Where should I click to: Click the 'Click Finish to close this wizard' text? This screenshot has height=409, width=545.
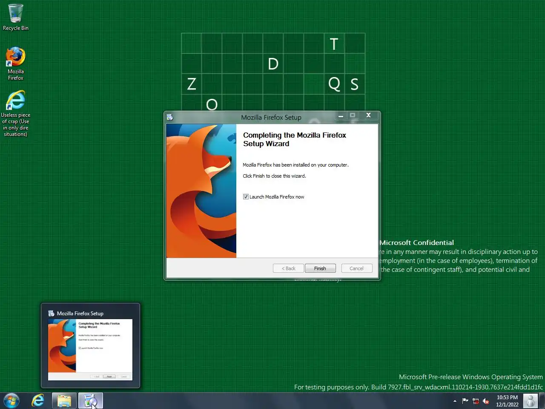274,176
